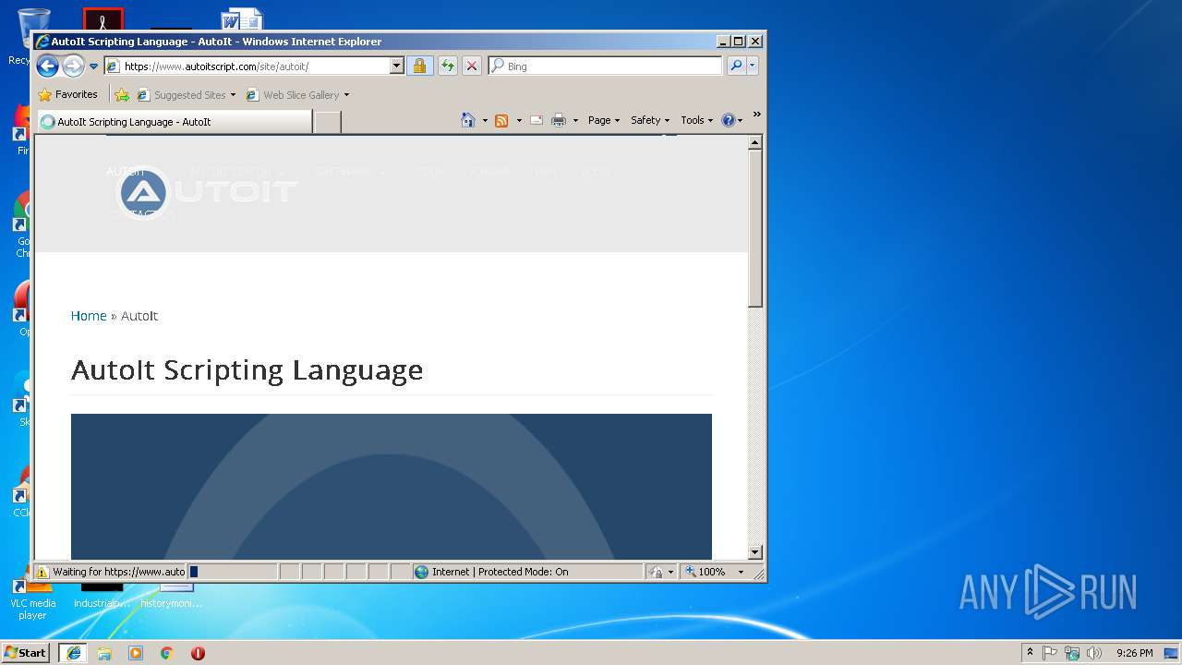The image size is (1182, 665).
Task: Expand the address bar history dropdown
Action: tap(397, 66)
